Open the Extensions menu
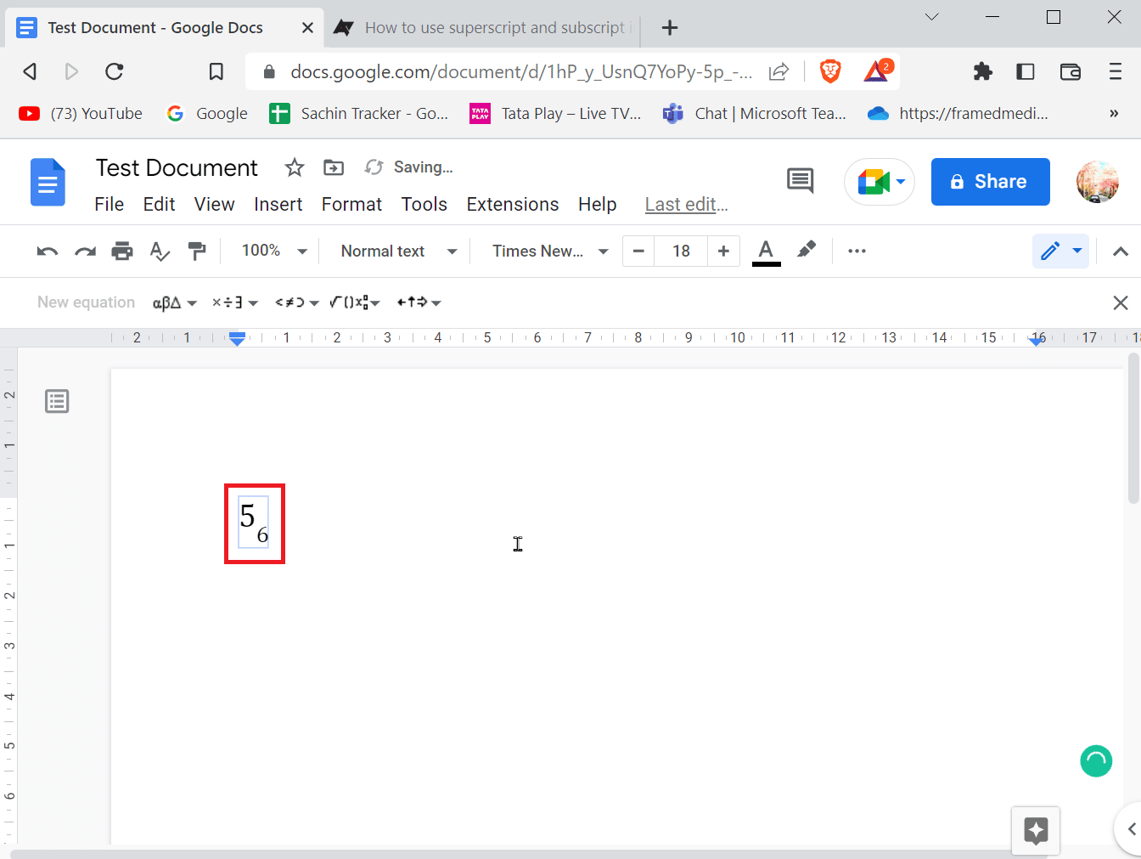This screenshot has height=859, width=1141. (513, 204)
